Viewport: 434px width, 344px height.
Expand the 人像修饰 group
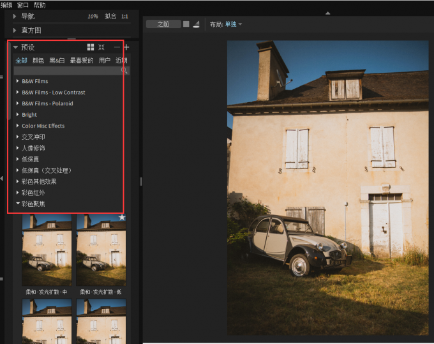(17, 148)
